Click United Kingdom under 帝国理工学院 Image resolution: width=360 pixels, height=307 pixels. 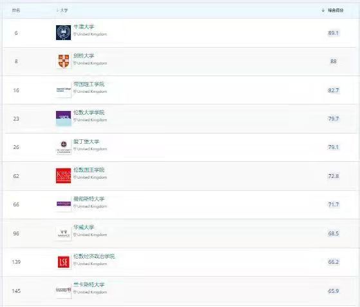(x=92, y=92)
